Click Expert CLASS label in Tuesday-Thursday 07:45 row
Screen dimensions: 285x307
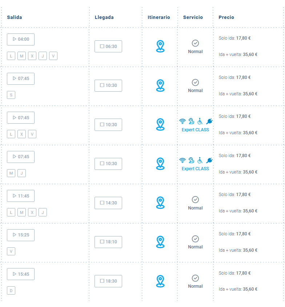coord(195,169)
